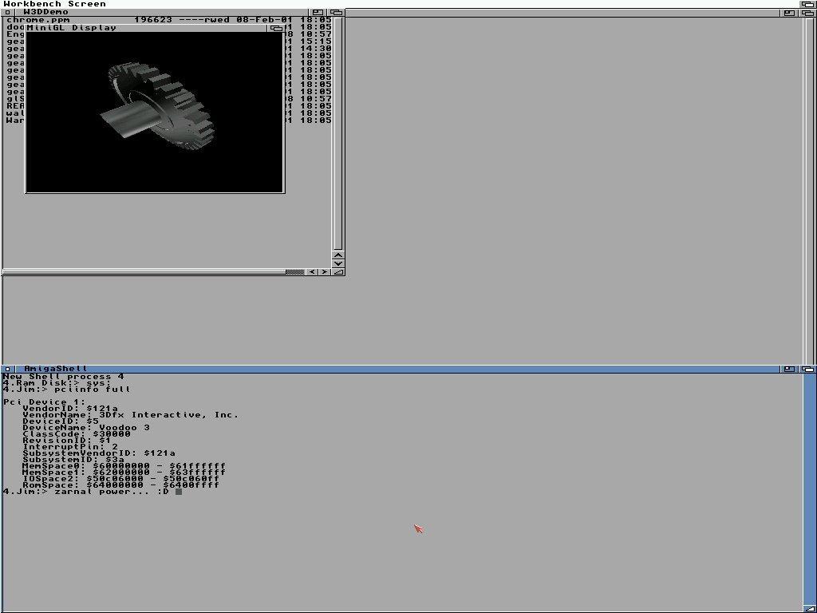Click the RomSpace address range line
This screenshot has height=613, width=817.
pyautogui.click(x=121, y=484)
